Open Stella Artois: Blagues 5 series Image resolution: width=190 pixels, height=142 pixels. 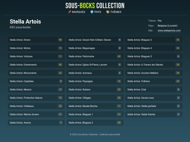pyautogui.click(x=154, y=56)
